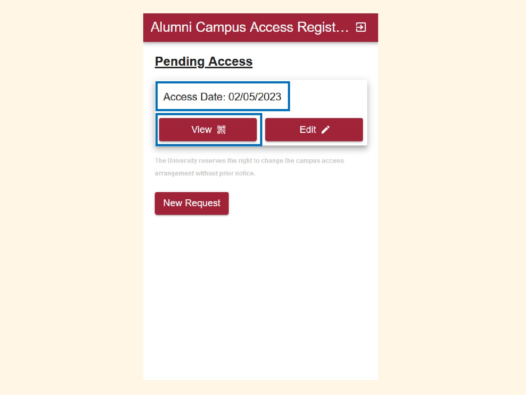This screenshot has height=395, width=526.
Task: Click the QR code icon on View
Action: (221, 130)
